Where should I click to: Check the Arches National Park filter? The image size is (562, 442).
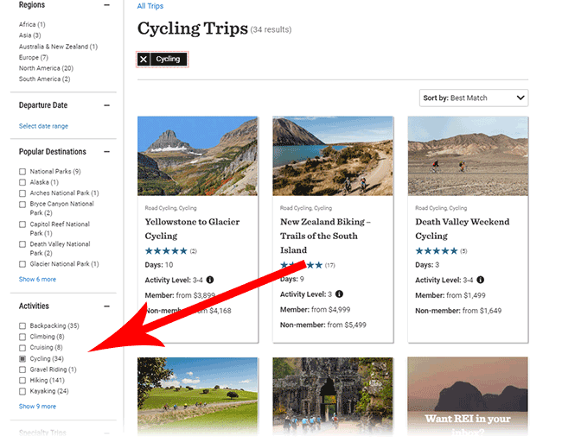[22, 193]
